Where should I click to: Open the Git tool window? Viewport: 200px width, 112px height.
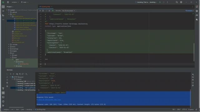point(3,106)
